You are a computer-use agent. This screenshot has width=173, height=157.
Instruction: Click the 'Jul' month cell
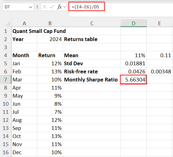[x=24, y=112]
